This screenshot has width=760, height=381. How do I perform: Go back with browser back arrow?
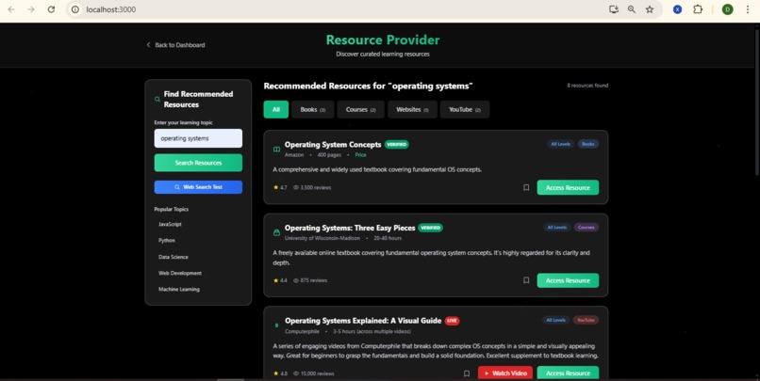[x=11, y=9]
